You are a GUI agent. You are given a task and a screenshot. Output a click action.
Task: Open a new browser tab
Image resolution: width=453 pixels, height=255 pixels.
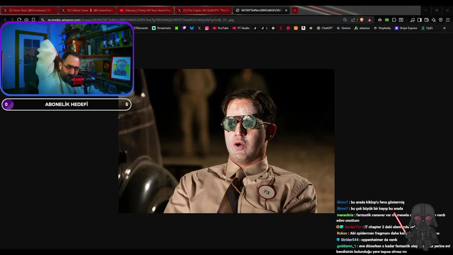(295, 10)
